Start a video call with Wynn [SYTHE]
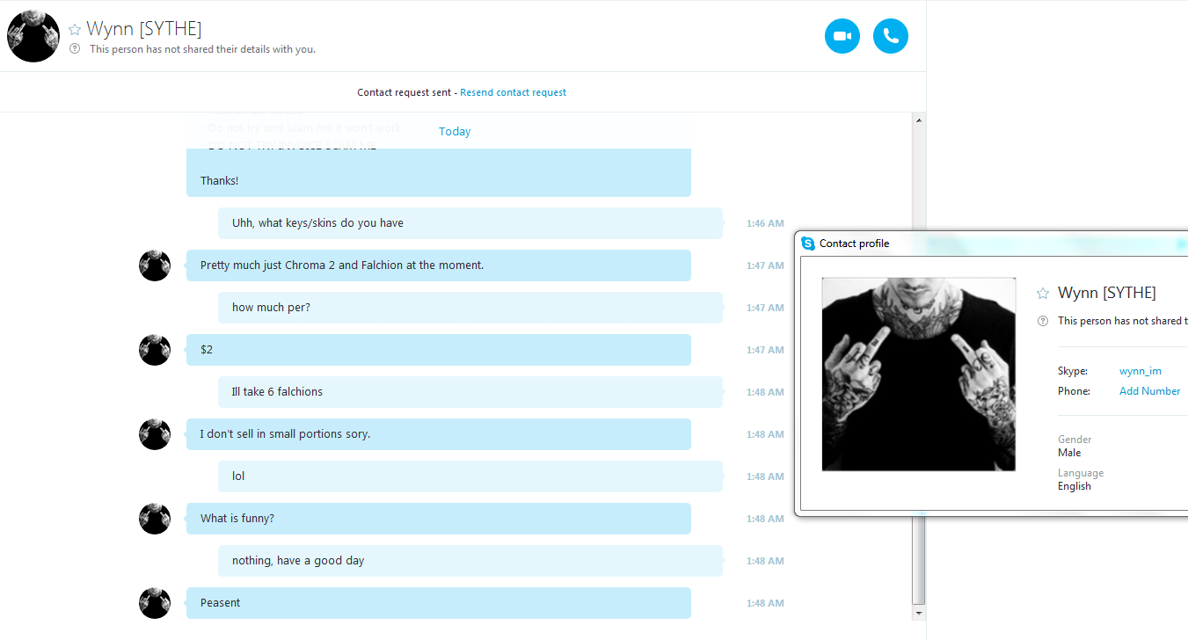 coord(842,36)
